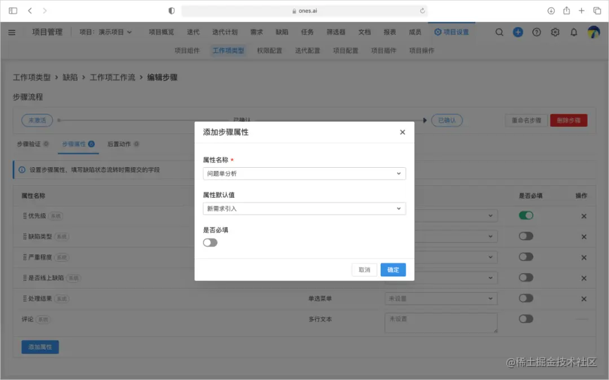
Task: Click the Safari download icon in toolbar
Action: pyautogui.click(x=551, y=10)
